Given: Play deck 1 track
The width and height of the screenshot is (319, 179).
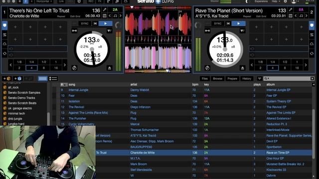Looking at the screenshot, I should point(105,23).
